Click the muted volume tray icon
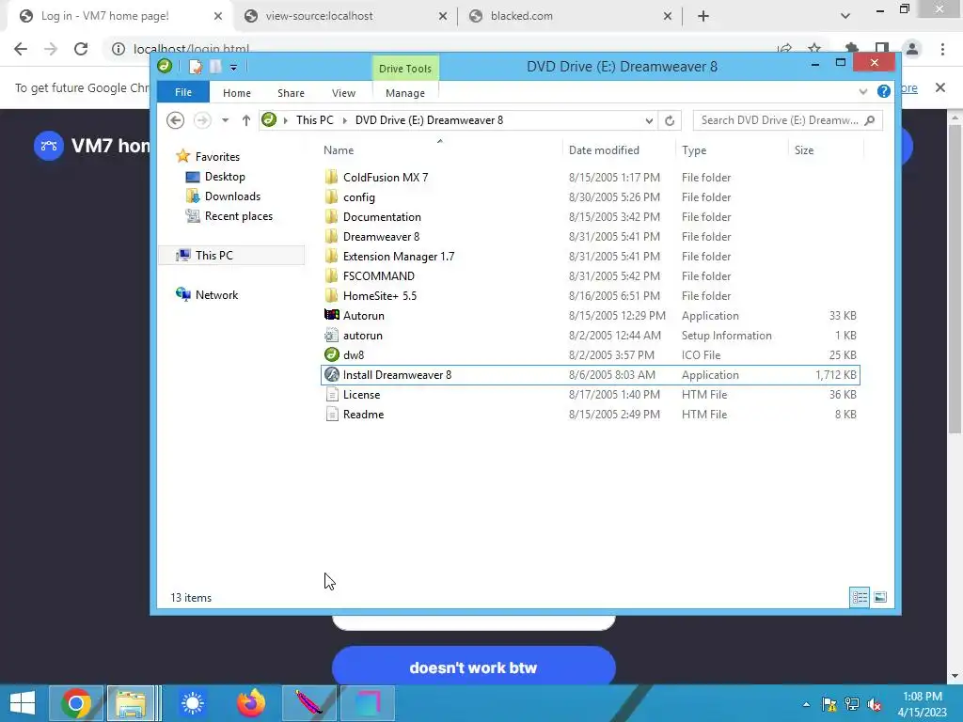963x722 pixels. tap(875, 704)
